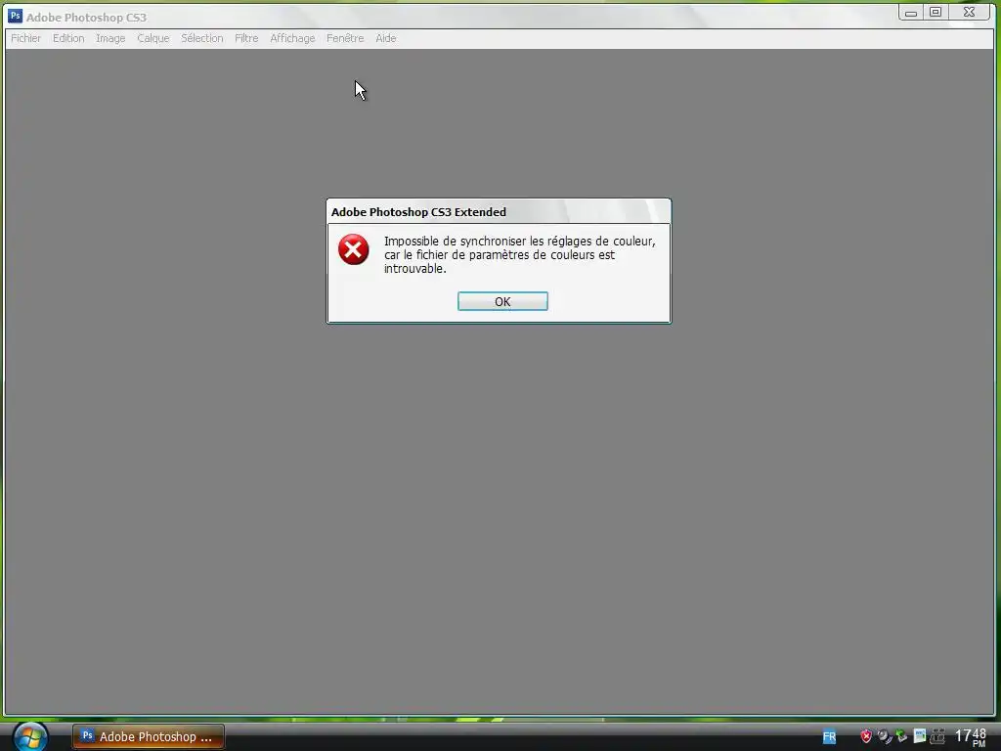The image size is (1001, 751).
Task: Click the Adobe Photoshop CS3 Extended dialog title
Action: (x=418, y=212)
